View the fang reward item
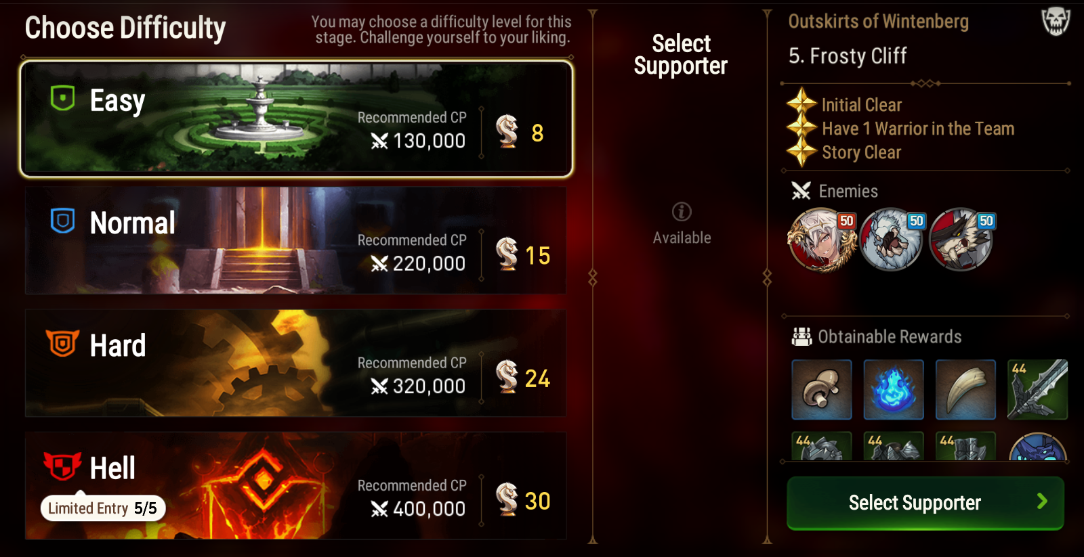1084x557 pixels. pyautogui.click(x=965, y=390)
